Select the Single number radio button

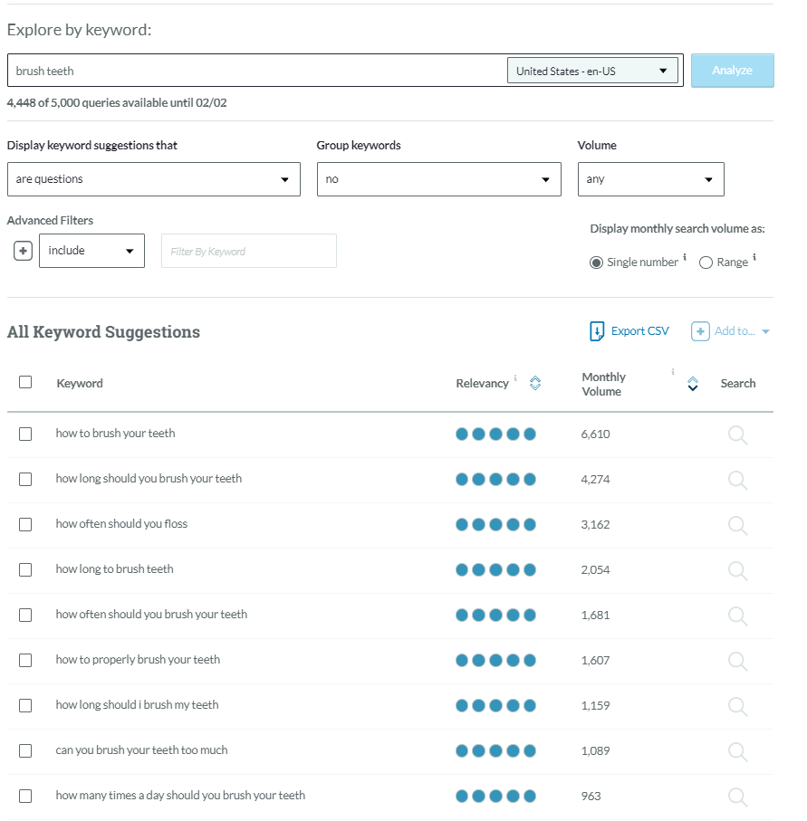tap(596, 263)
